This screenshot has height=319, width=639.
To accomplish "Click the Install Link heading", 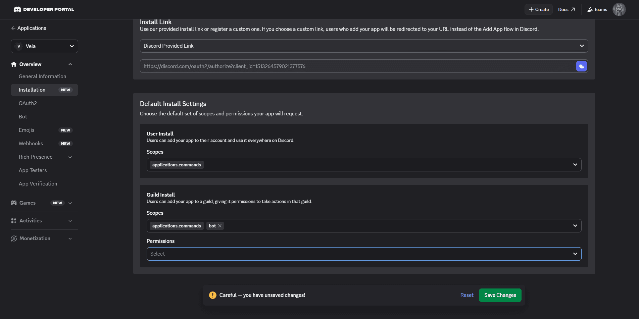I will [x=156, y=22].
